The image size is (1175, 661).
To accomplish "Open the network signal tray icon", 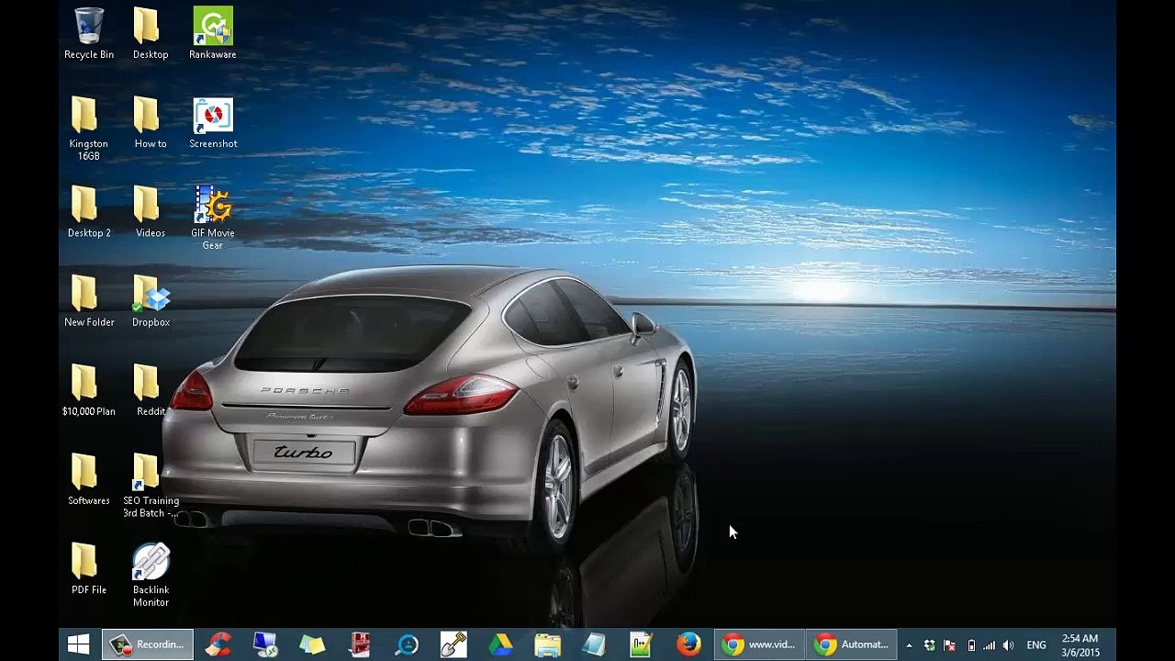I will pyautogui.click(x=990, y=645).
